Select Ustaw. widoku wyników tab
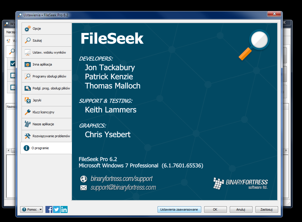The height and width of the screenshot is (222, 302). (47, 52)
